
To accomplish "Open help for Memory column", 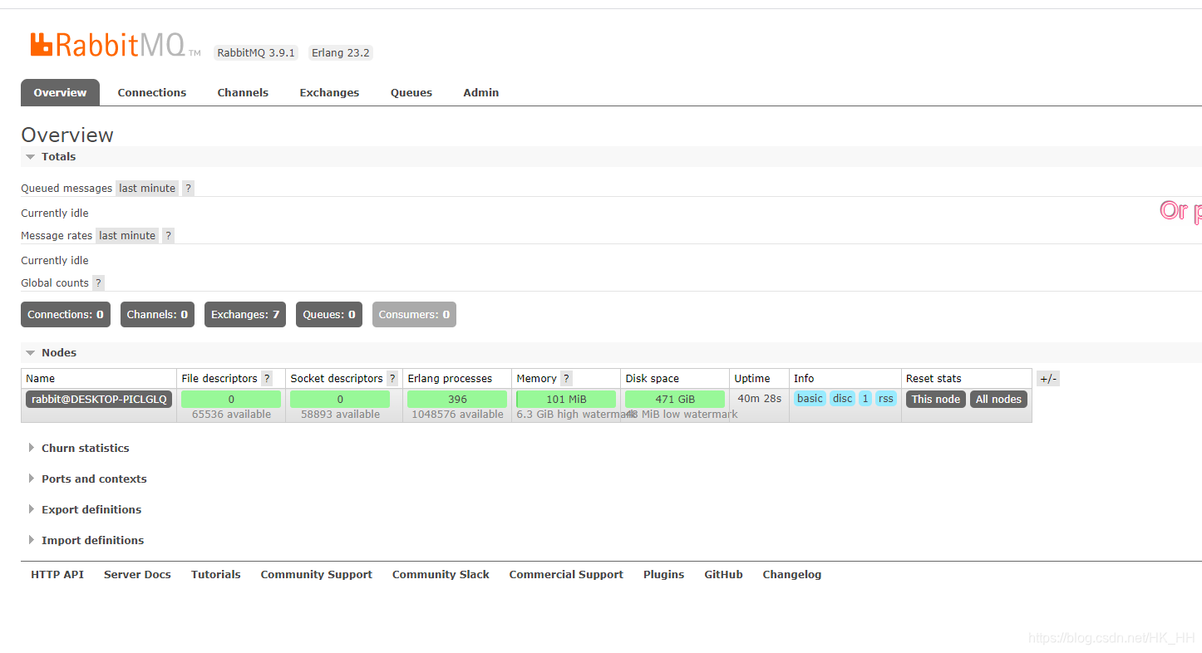I will point(566,379).
